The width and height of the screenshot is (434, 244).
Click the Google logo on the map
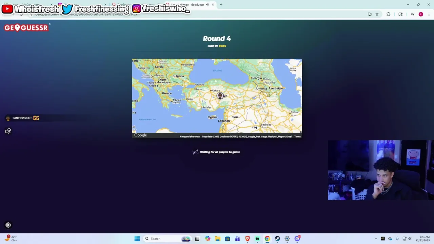pos(140,135)
